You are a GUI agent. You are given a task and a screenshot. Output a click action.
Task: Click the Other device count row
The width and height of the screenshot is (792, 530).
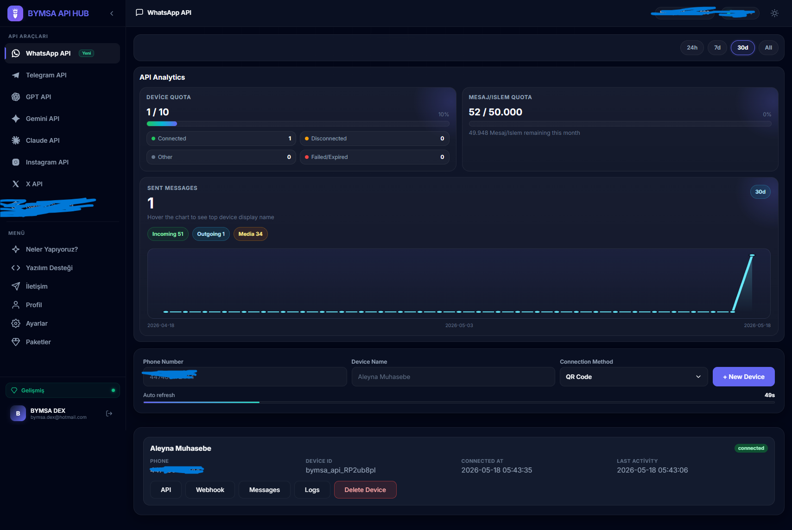click(221, 157)
